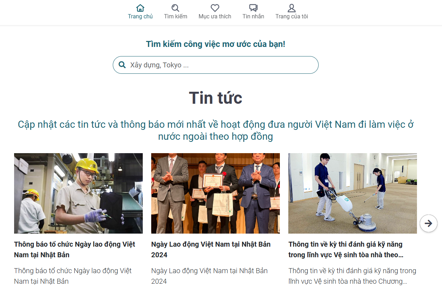Select the Mục ưa thích menu label
This screenshot has height=301, width=442.
215,16
